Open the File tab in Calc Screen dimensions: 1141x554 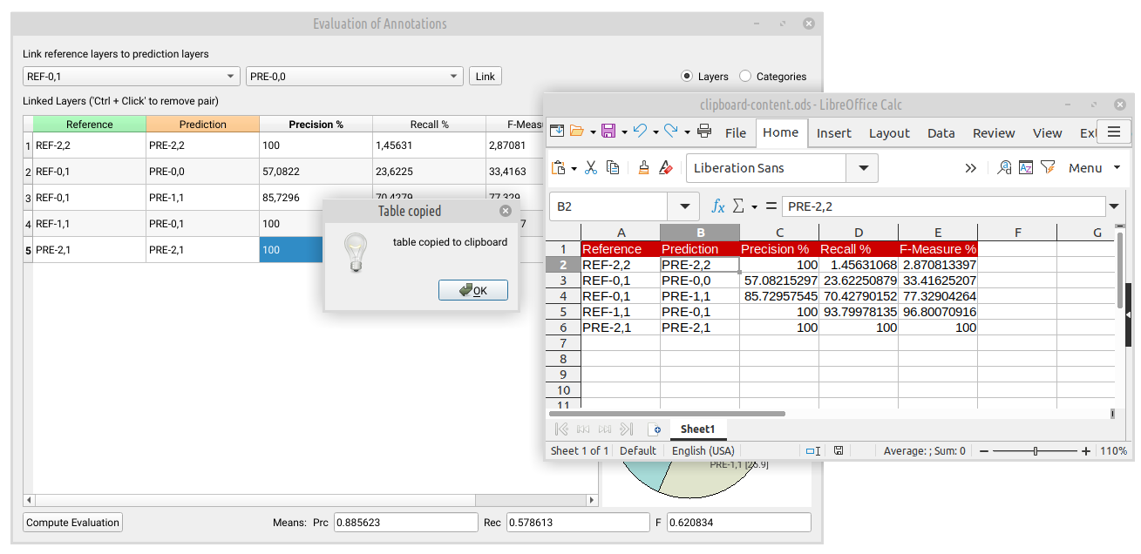click(736, 133)
